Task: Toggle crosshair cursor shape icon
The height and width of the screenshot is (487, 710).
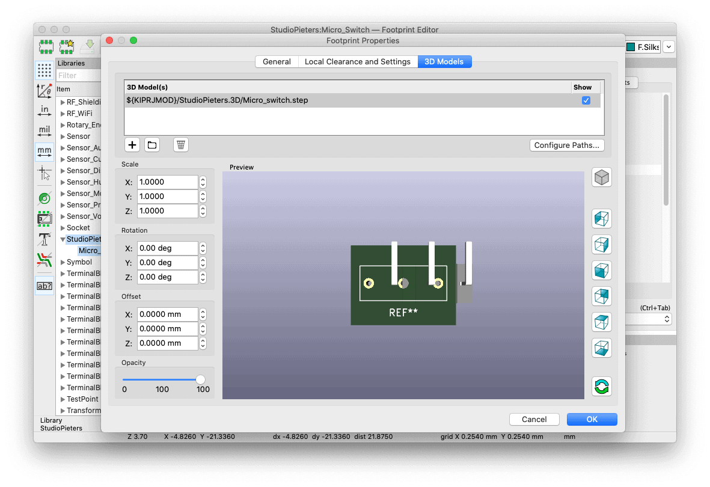Action: pos(44,173)
